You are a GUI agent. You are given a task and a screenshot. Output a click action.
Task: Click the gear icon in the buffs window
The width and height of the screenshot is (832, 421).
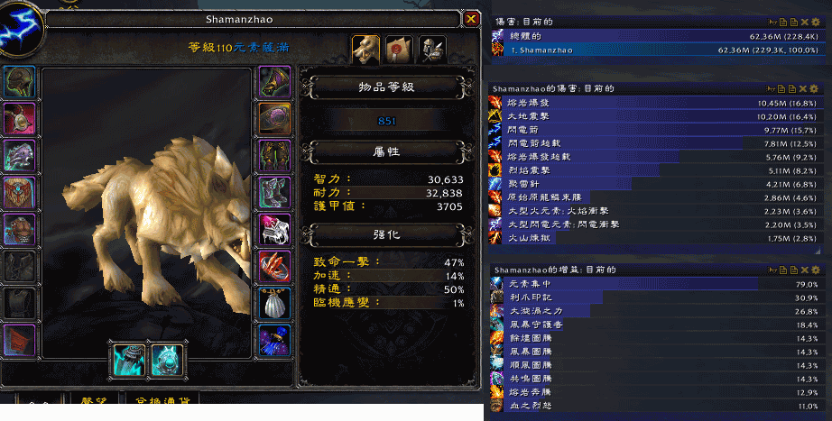pyautogui.click(x=814, y=270)
